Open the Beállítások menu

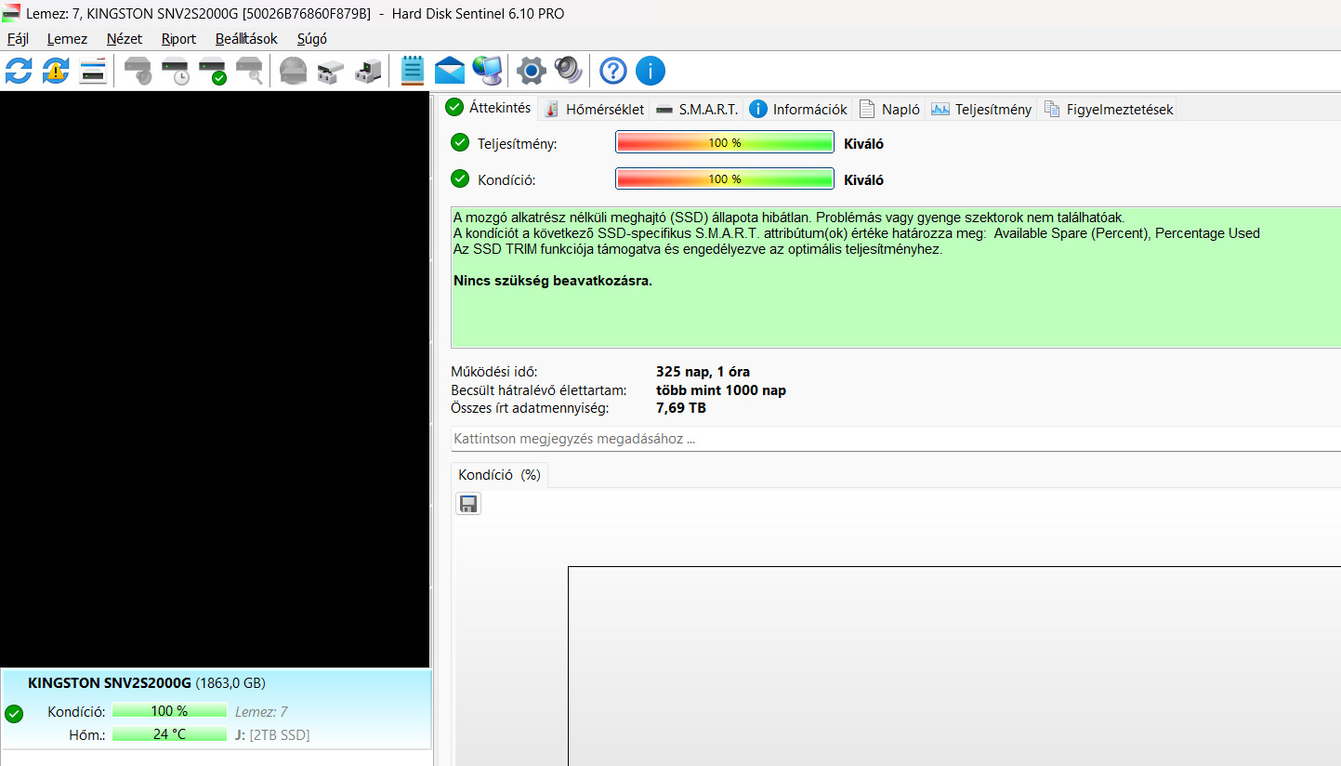[246, 39]
